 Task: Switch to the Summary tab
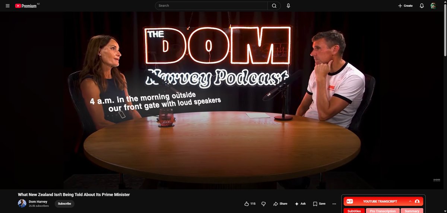click(412, 211)
